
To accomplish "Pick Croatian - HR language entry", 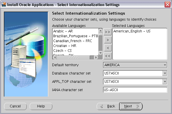I will pyautogui.click(x=76, y=46).
